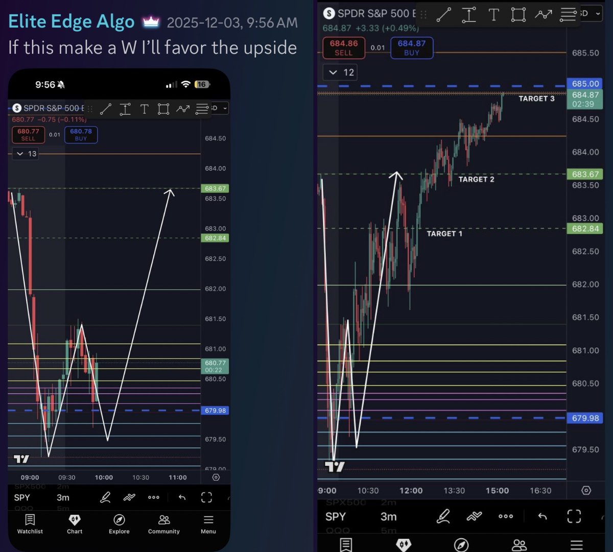Tap the 684.87 BUY button

[x=411, y=48]
